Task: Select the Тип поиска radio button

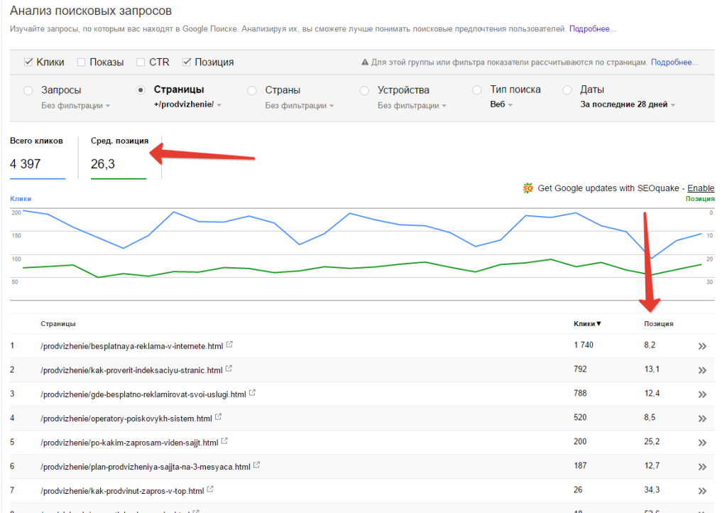Action: pos(476,90)
